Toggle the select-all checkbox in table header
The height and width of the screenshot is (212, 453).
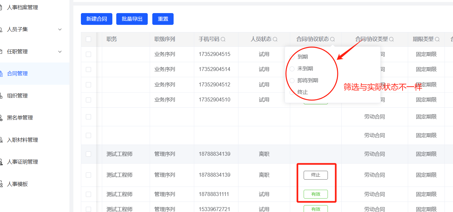point(88,39)
